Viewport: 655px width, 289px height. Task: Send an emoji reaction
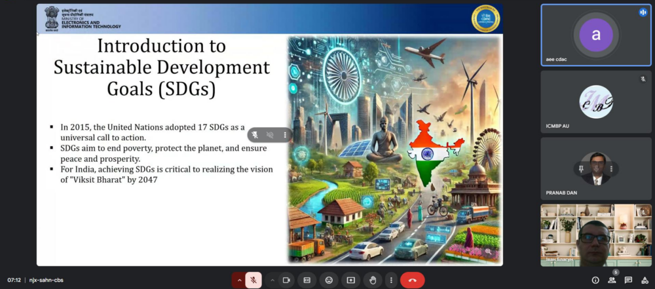(x=329, y=280)
